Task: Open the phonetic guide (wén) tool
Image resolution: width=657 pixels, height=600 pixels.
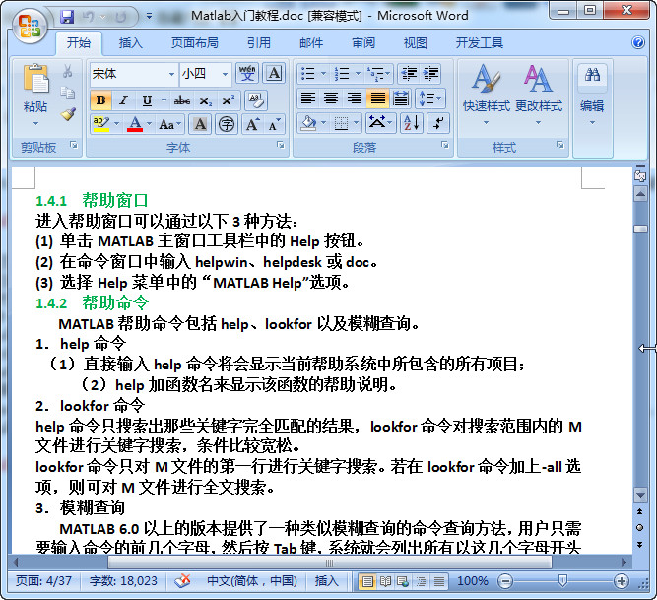Action: pos(247,73)
